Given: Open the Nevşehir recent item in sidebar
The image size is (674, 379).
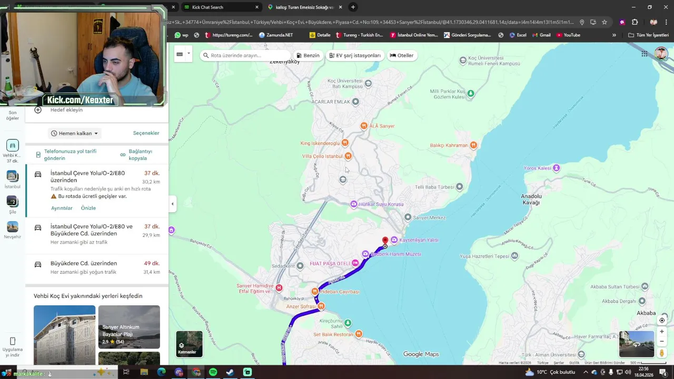Looking at the screenshot, I should (13, 230).
